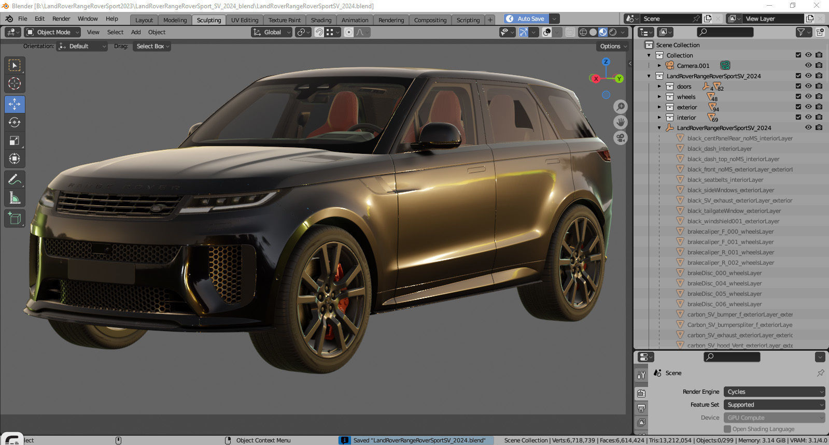The width and height of the screenshot is (829, 445).
Task: Activate the Move tool
Action: click(15, 104)
